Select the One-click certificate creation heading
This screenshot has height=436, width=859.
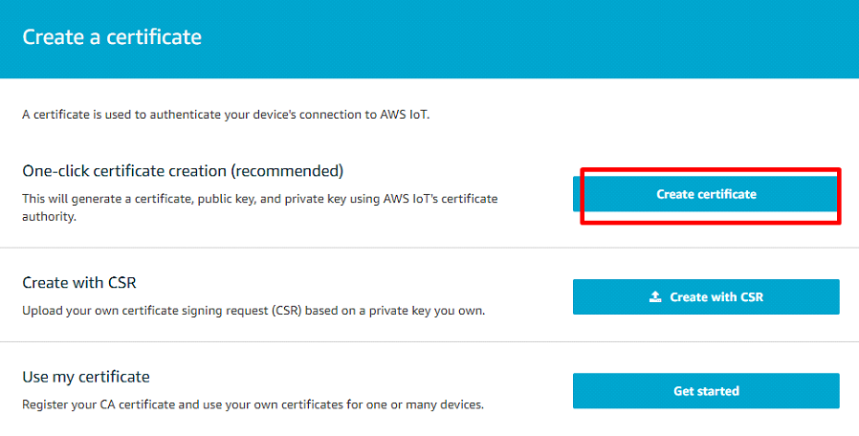[x=182, y=171]
